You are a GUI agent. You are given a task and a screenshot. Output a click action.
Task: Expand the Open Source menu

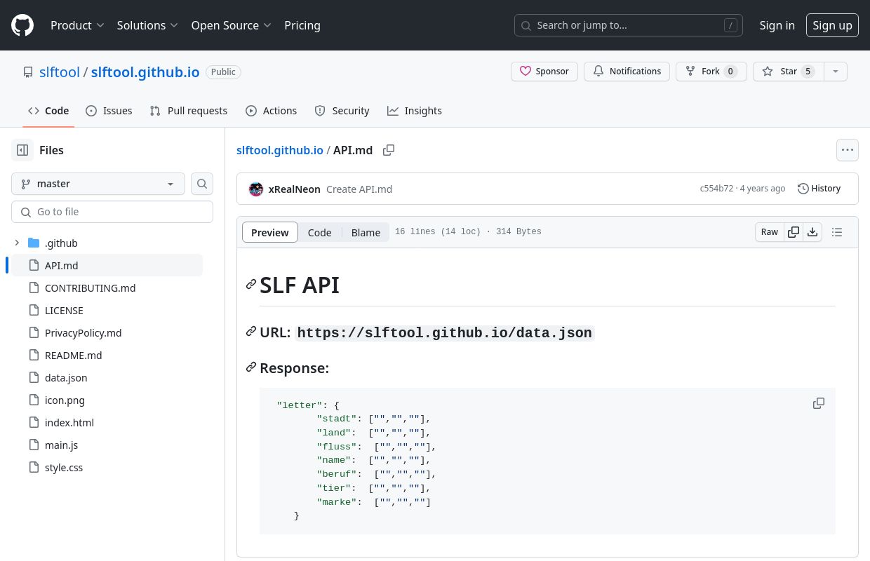coord(232,25)
